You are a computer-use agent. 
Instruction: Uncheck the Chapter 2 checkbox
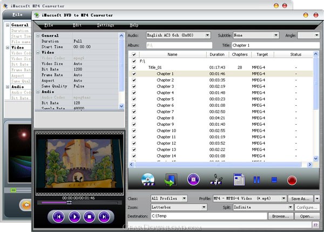click(x=134, y=80)
